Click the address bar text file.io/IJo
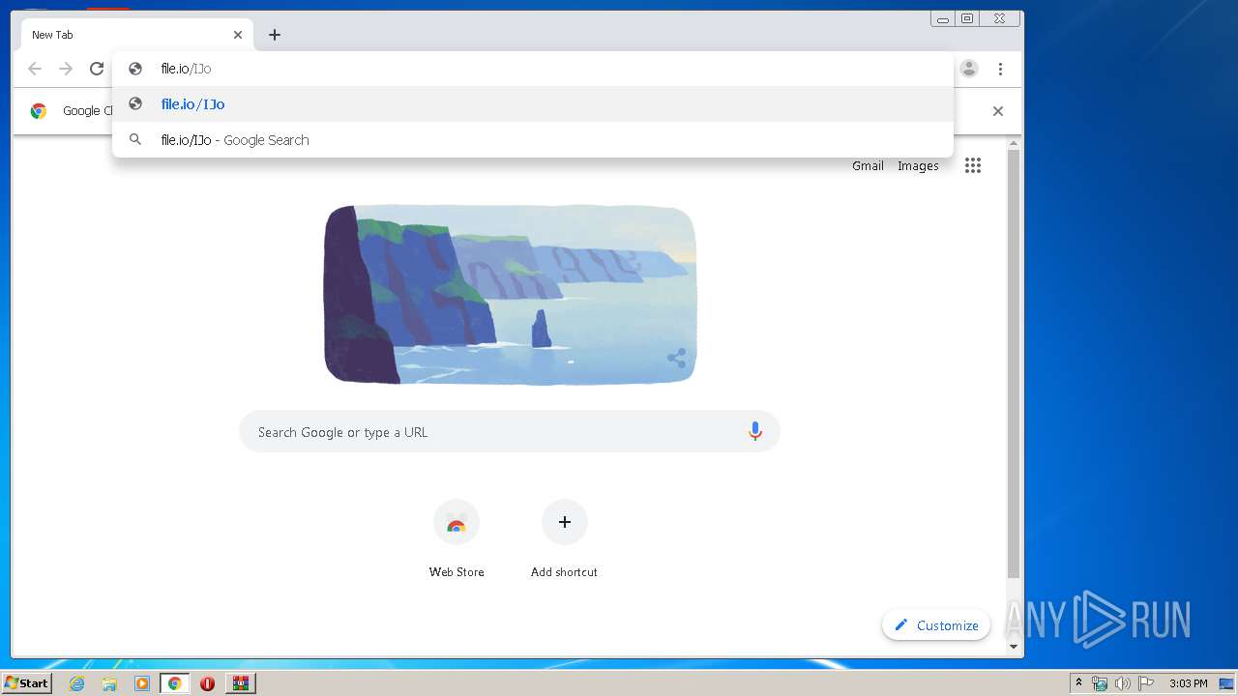1238x696 pixels. 186,69
